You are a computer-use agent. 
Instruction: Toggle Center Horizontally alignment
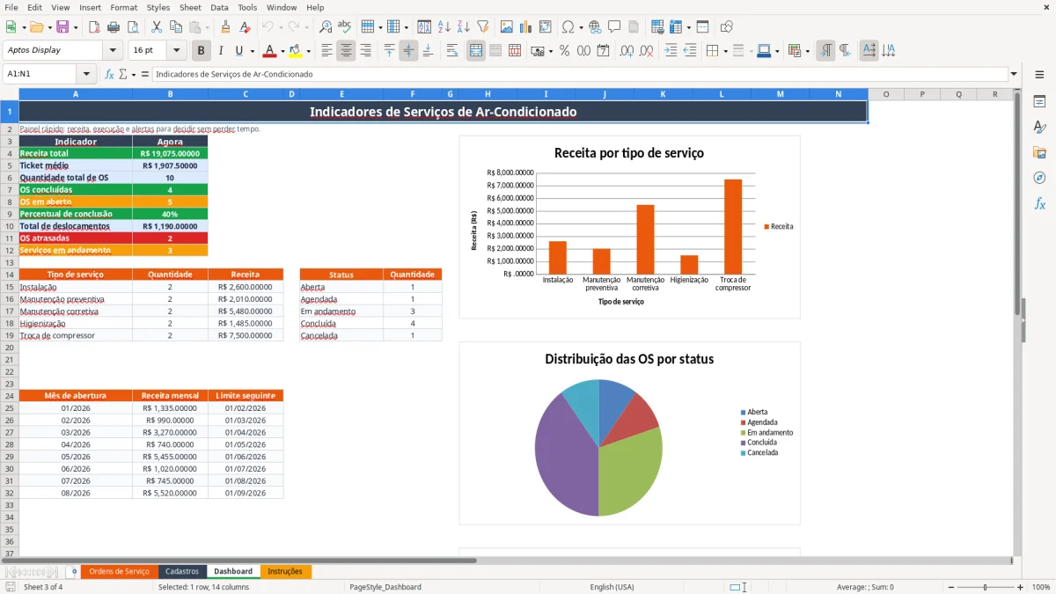click(346, 50)
